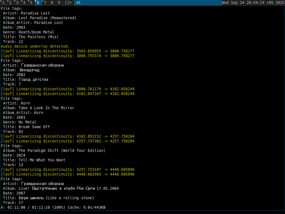The image size is (285, 214).
Task: Select the active workspace tag 6
Action: pyautogui.click(x=38, y=3)
